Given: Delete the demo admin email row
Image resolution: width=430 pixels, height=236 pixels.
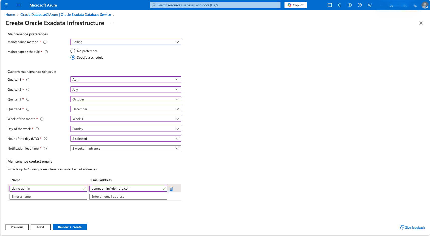Looking at the screenshot, I should tap(171, 188).
